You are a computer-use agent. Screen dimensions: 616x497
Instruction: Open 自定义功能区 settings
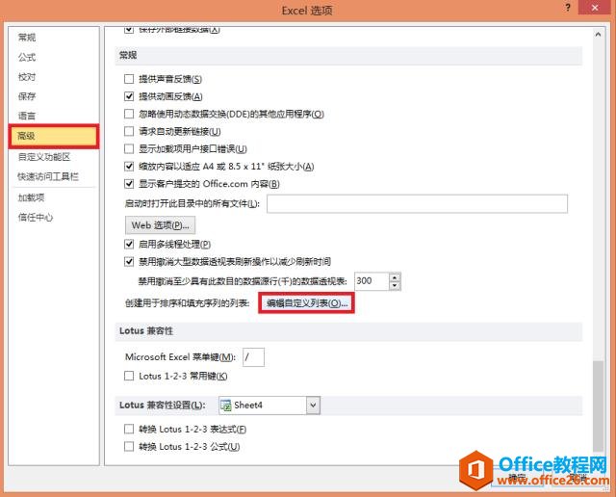[x=44, y=157]
